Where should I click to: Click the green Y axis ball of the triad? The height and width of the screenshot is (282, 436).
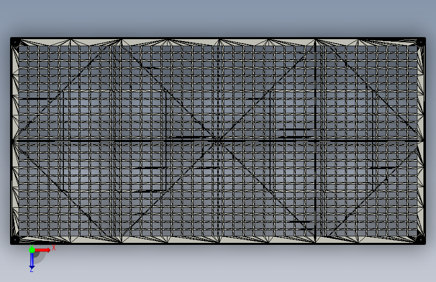click(x=32, y=250)
